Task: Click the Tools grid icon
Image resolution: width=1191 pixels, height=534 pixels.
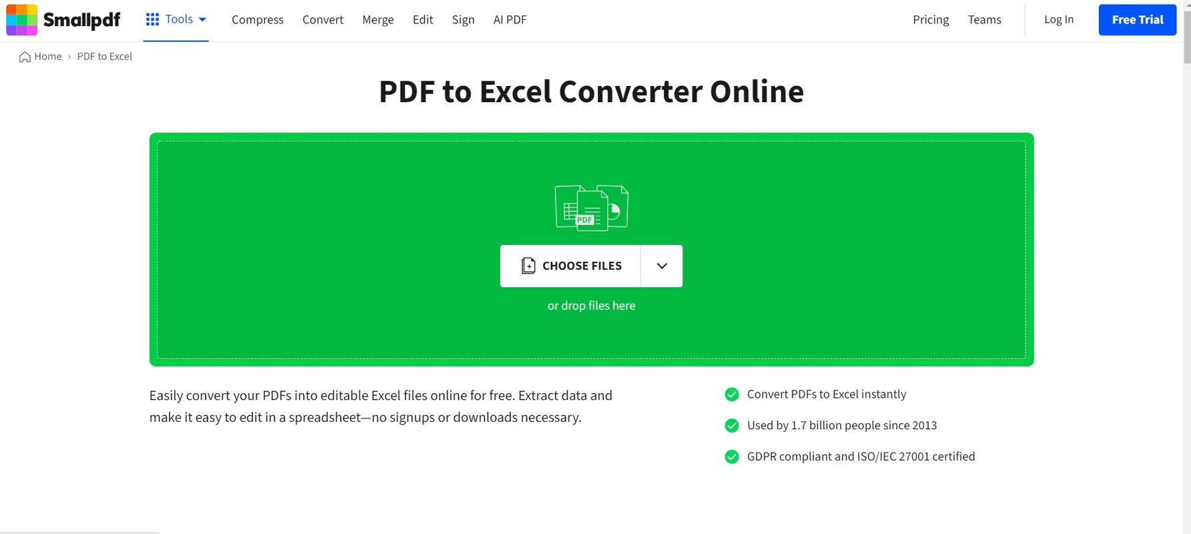Action: [x=152, y=19]
